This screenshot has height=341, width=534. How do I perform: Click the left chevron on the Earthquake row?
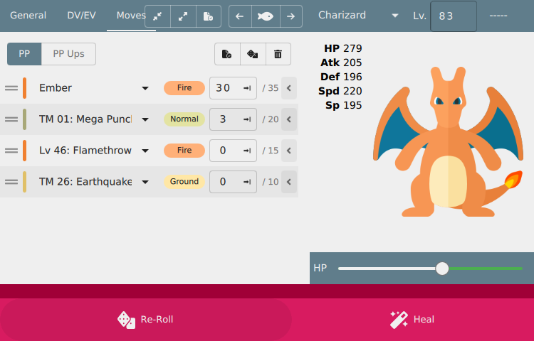pos(289,182)
